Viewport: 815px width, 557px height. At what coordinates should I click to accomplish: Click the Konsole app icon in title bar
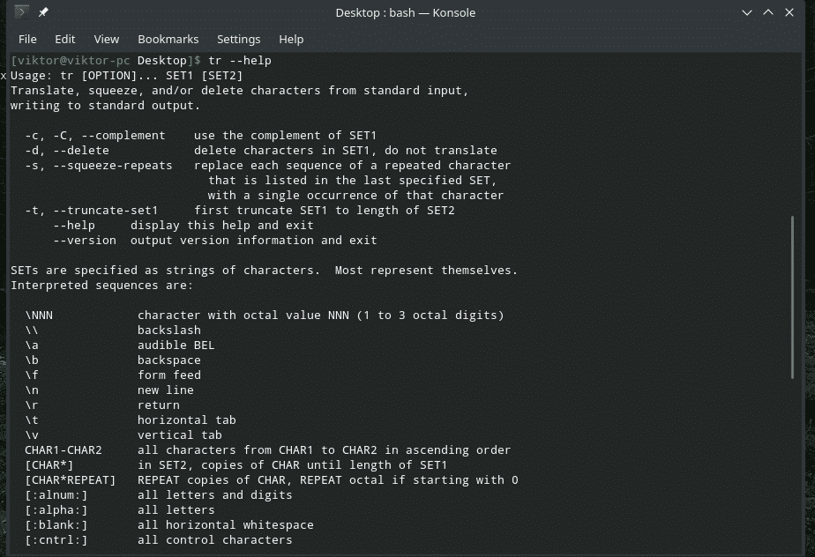22,12
